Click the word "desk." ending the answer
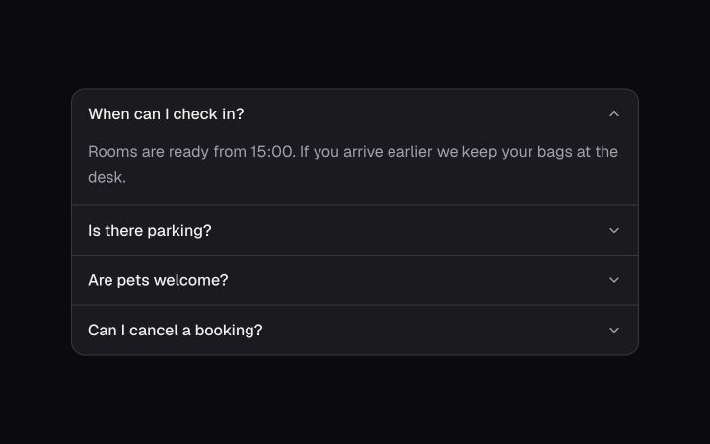Viewport: 710px width, 444px height. pos(106,177)
